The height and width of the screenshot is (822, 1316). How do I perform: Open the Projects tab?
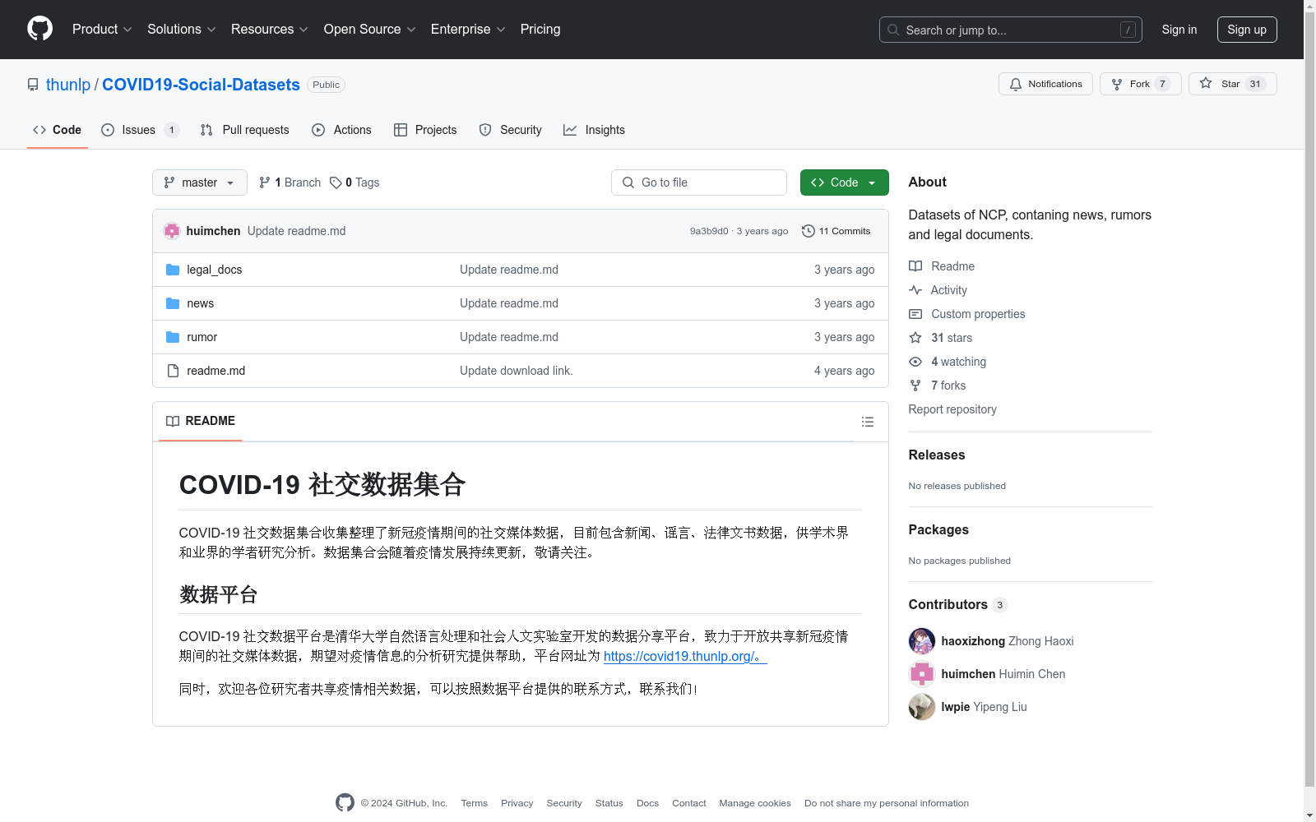[x=425, y=130]
